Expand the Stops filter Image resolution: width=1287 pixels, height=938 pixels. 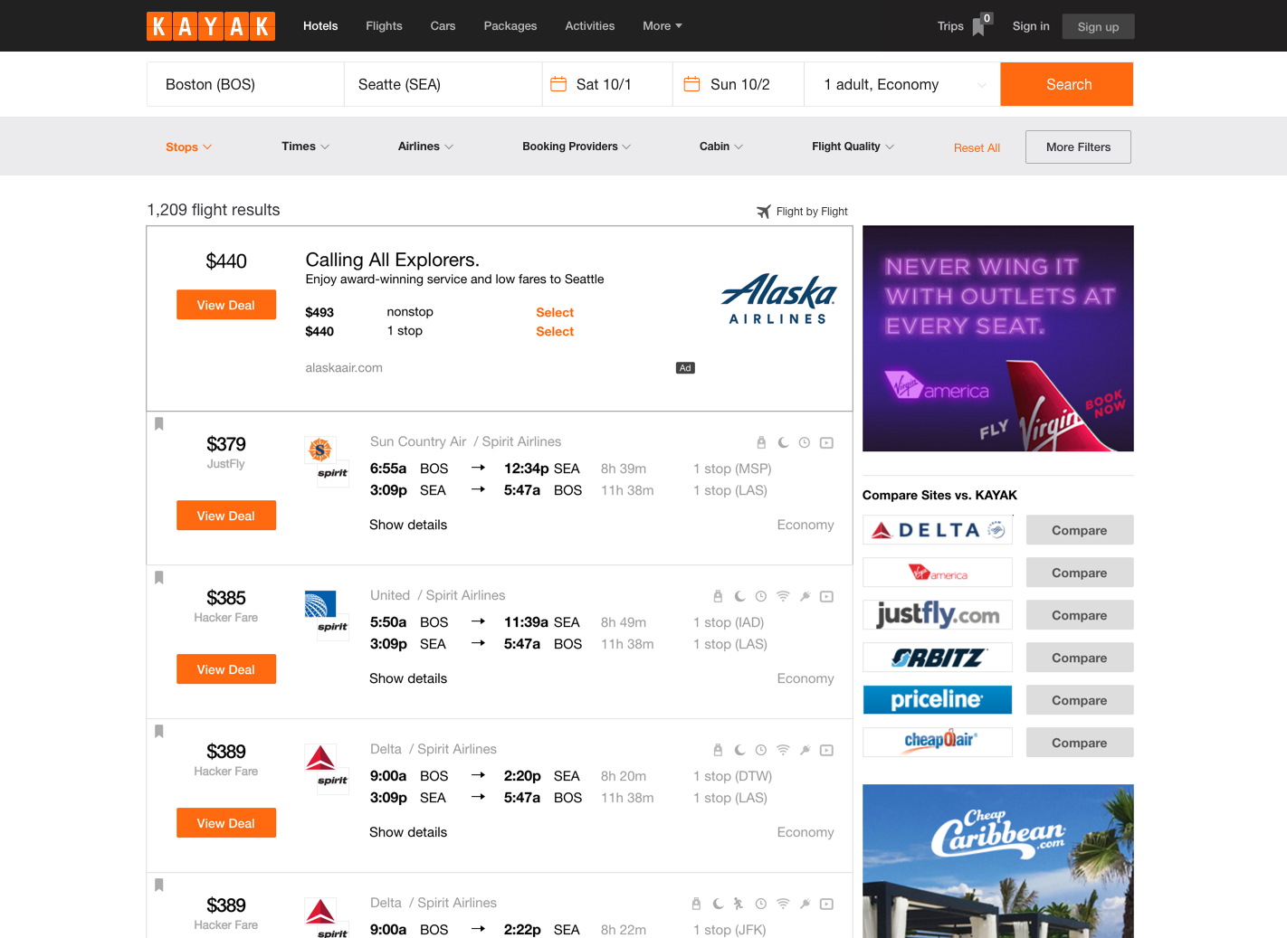click(x=188, y=147)
